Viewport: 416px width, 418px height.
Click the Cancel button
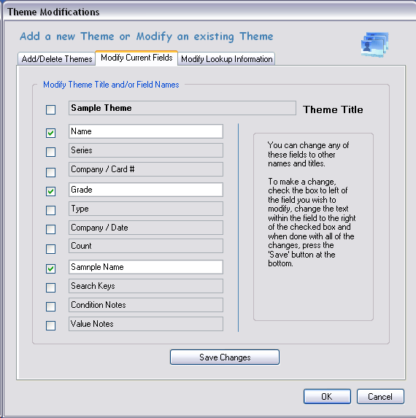click(380, 396)
